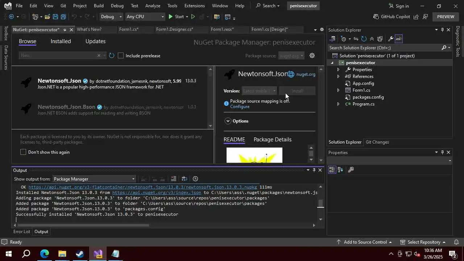Click the Configure link
The image size is (464, 261).
(240, 107)
